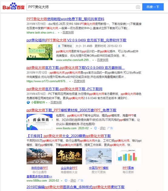Click 更新时间: 2019-02-13 text

pyautogui.click(x=108, y=46)
